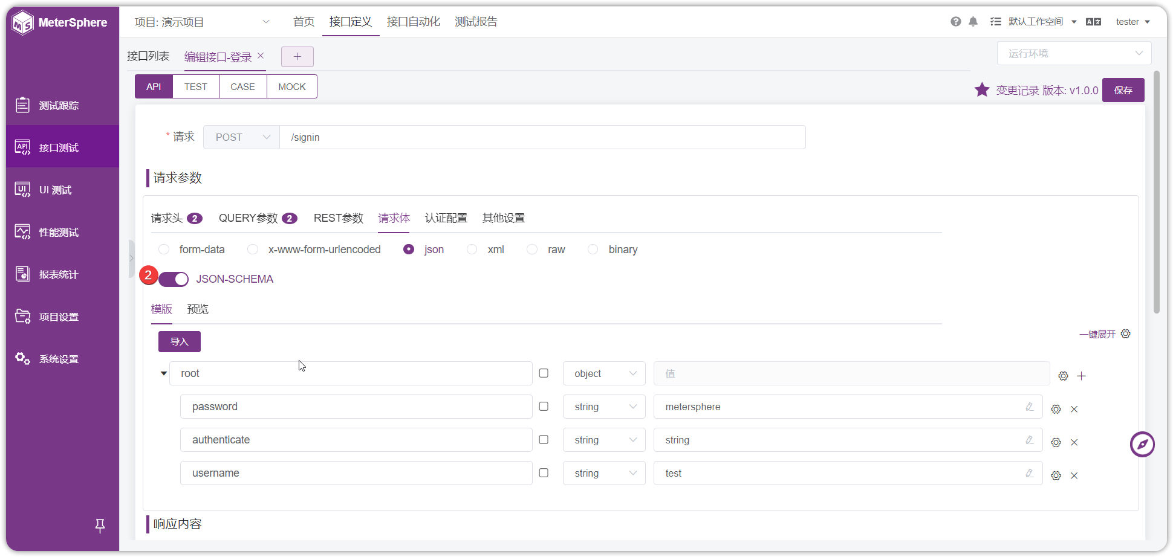The image size is (1173, 557).
Task: Open the help question mark icon
Action: tap(955, 22)
